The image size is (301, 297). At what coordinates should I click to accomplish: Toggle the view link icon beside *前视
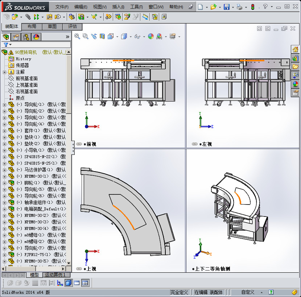79,144
